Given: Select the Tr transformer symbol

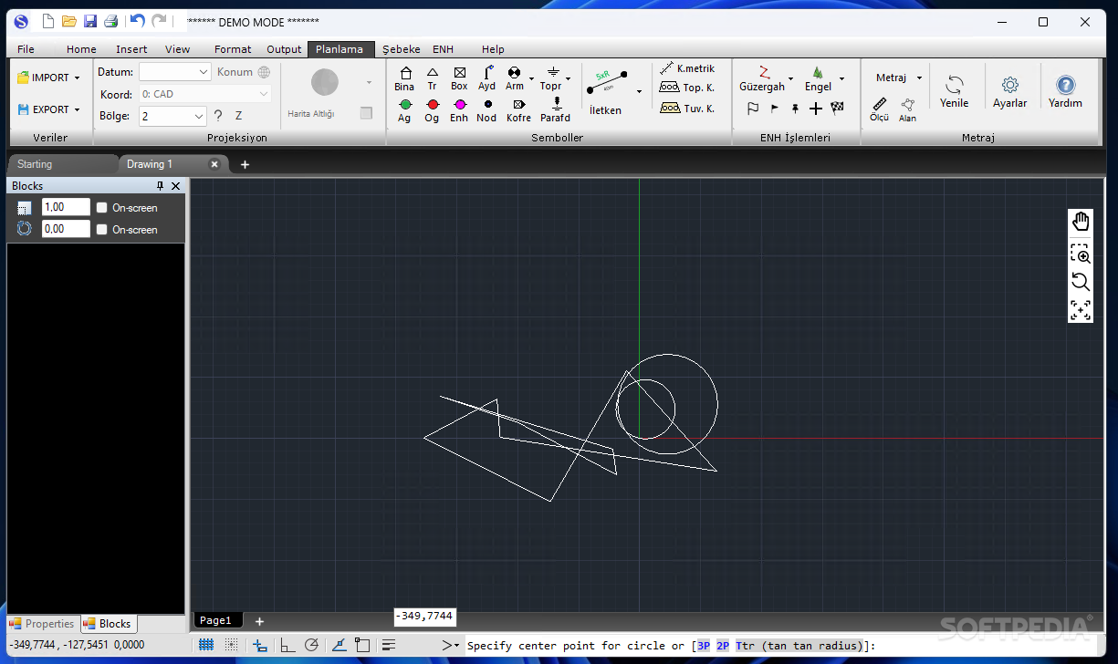Looking at the screenshot, I should tap(432, 79).
